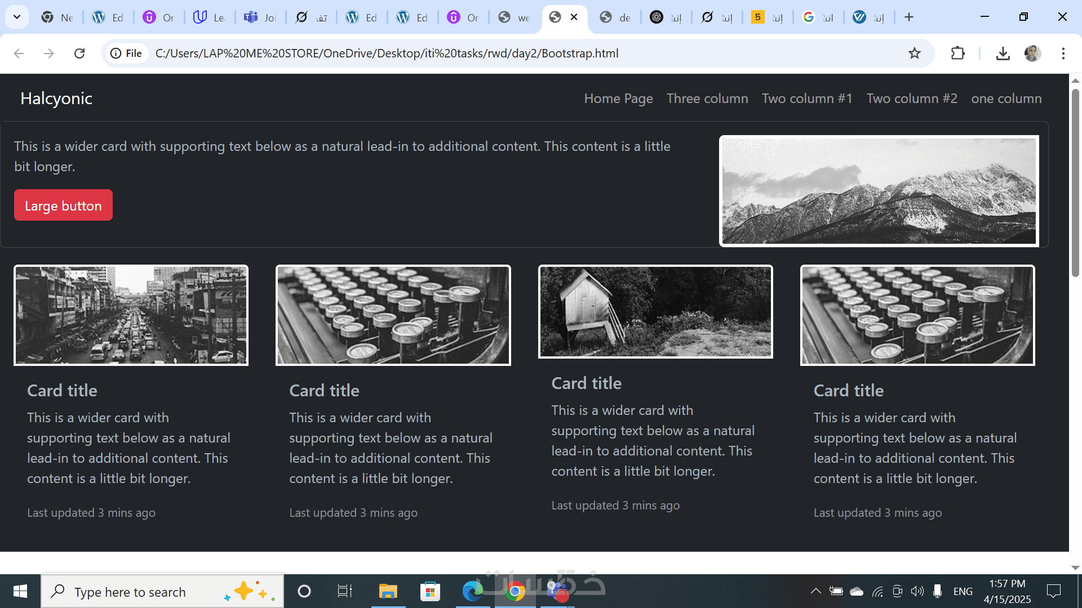Select Two column #2 nav link
Image resolution: width=1082 pixels, height=608 pixels.
[911, 99]
